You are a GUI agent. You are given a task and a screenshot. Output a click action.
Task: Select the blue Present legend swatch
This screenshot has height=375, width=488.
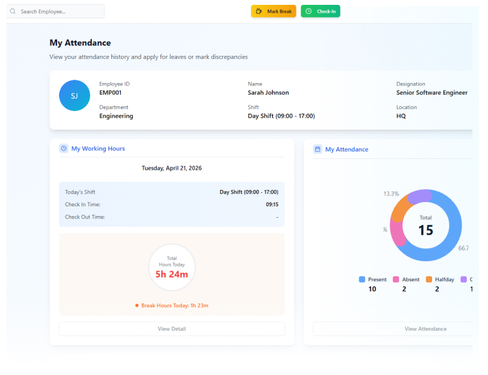[x=362, y=280]
